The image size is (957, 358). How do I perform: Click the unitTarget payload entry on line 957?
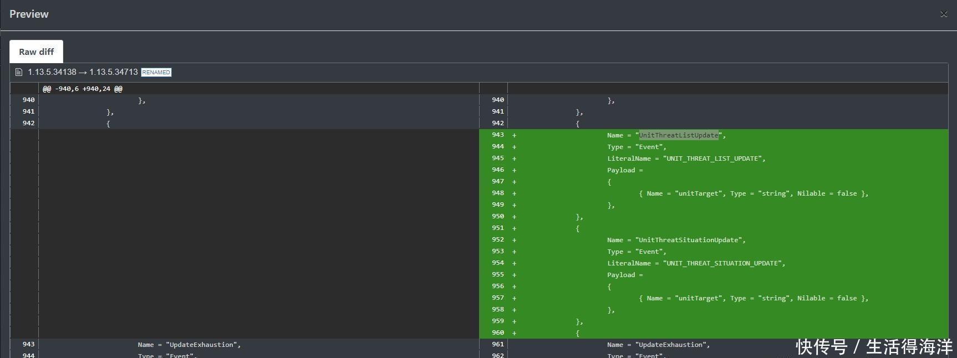click(754, 298)
